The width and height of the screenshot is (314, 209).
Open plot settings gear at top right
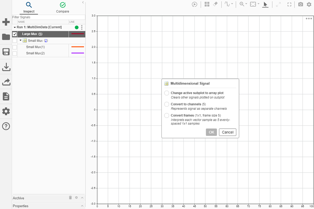tap(309, 4)
